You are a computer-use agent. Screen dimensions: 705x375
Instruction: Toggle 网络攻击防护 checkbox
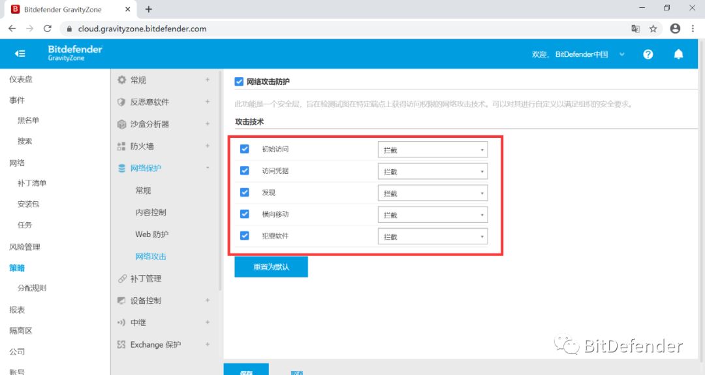click(x=239, y=82)
